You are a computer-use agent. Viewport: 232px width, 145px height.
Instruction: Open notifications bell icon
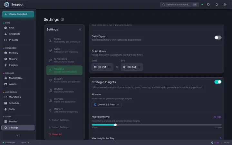(x=217, y=5)
